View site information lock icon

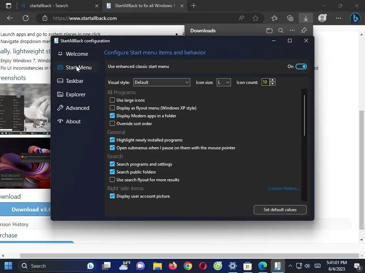pyautogui.click(x=45, y=18)
